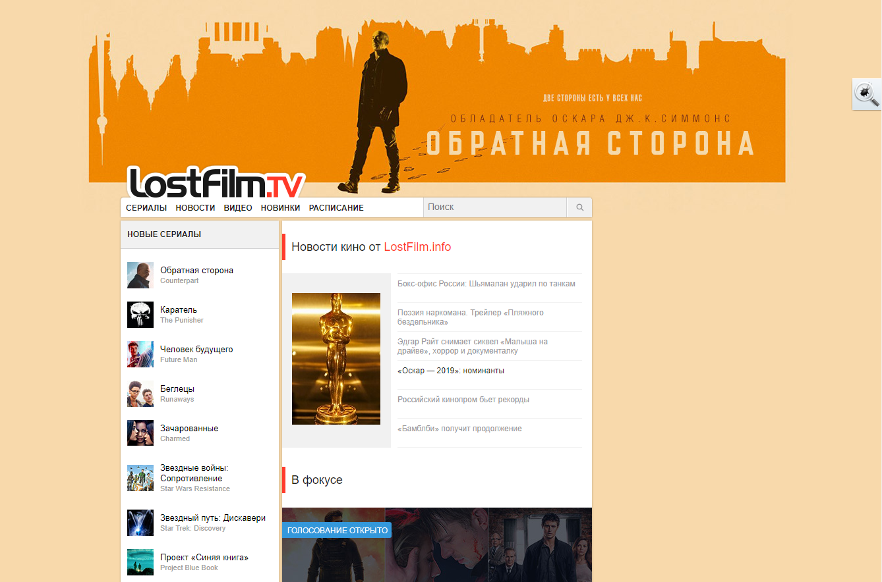Open the ВИДЕО menu item
882x582 pixels.
[x=238, y=207]
